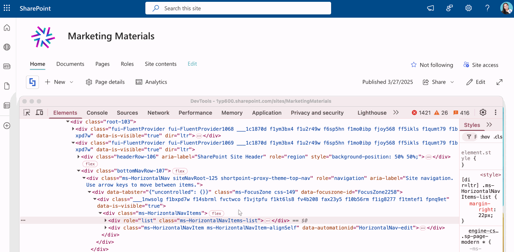Toggle .cls class editor

click(498, 137)
